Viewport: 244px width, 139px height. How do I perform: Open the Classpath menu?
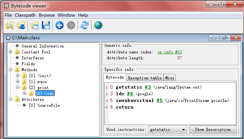[25, 15]
